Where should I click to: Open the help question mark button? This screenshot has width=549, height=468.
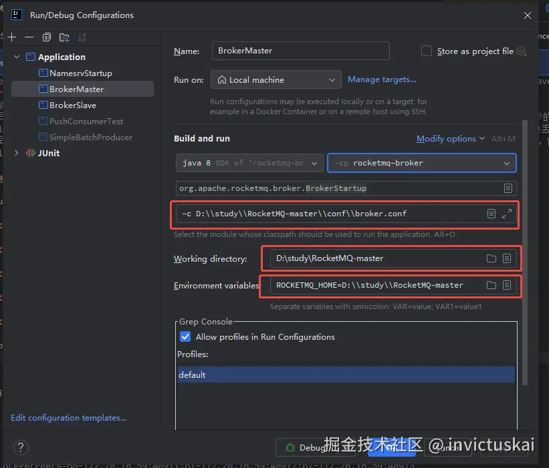coord(21,447)
